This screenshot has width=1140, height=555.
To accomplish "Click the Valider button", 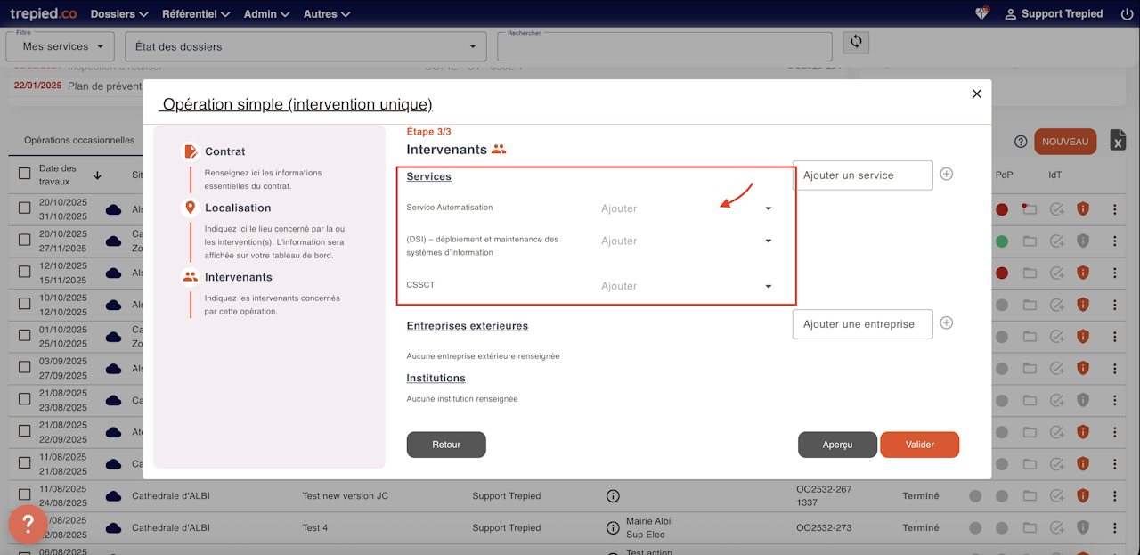I will (x=919, y=445).
